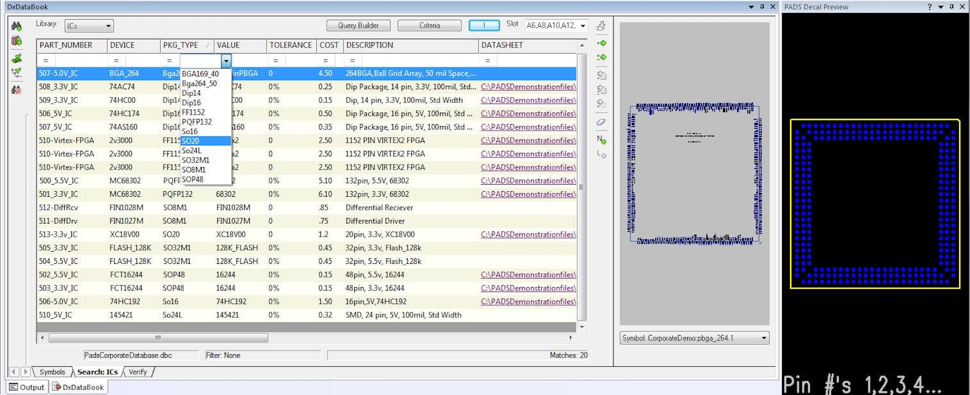
Task: Click the Criteria button
Action: click(429, 26)
